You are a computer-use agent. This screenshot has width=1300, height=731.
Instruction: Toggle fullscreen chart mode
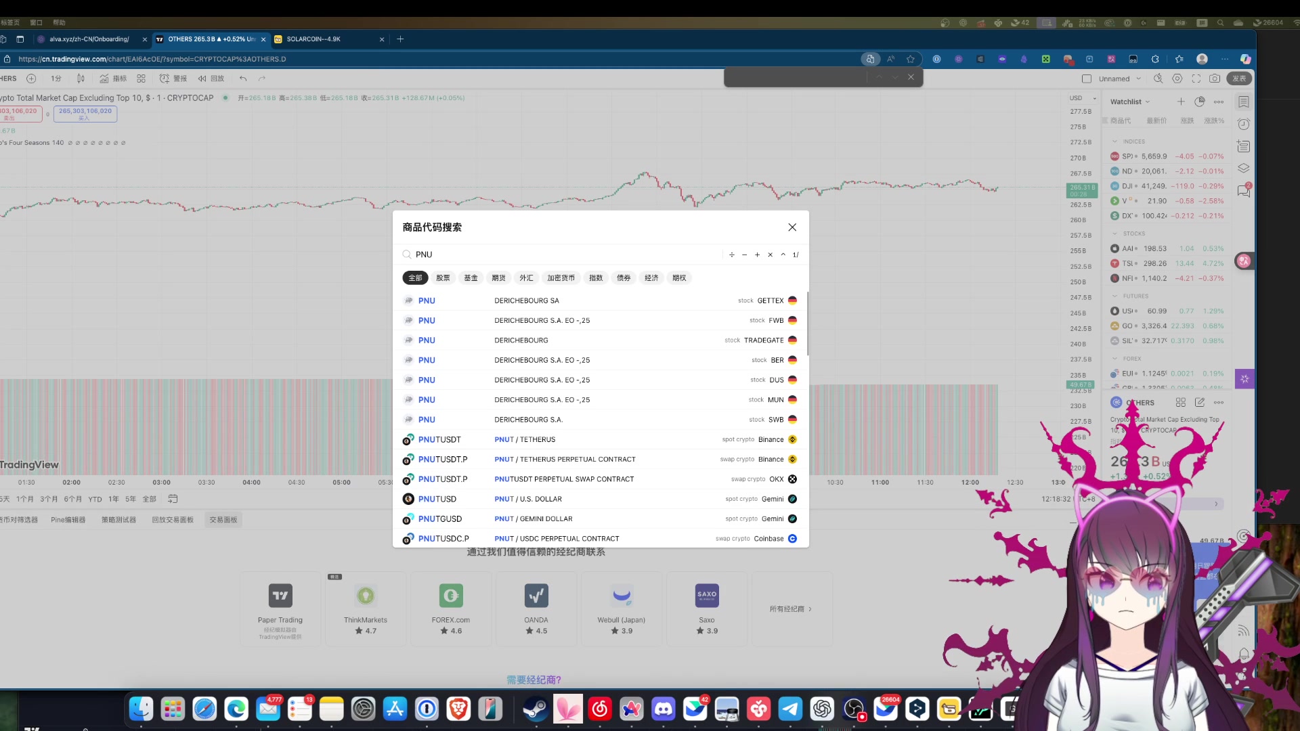coord(1196,79)
